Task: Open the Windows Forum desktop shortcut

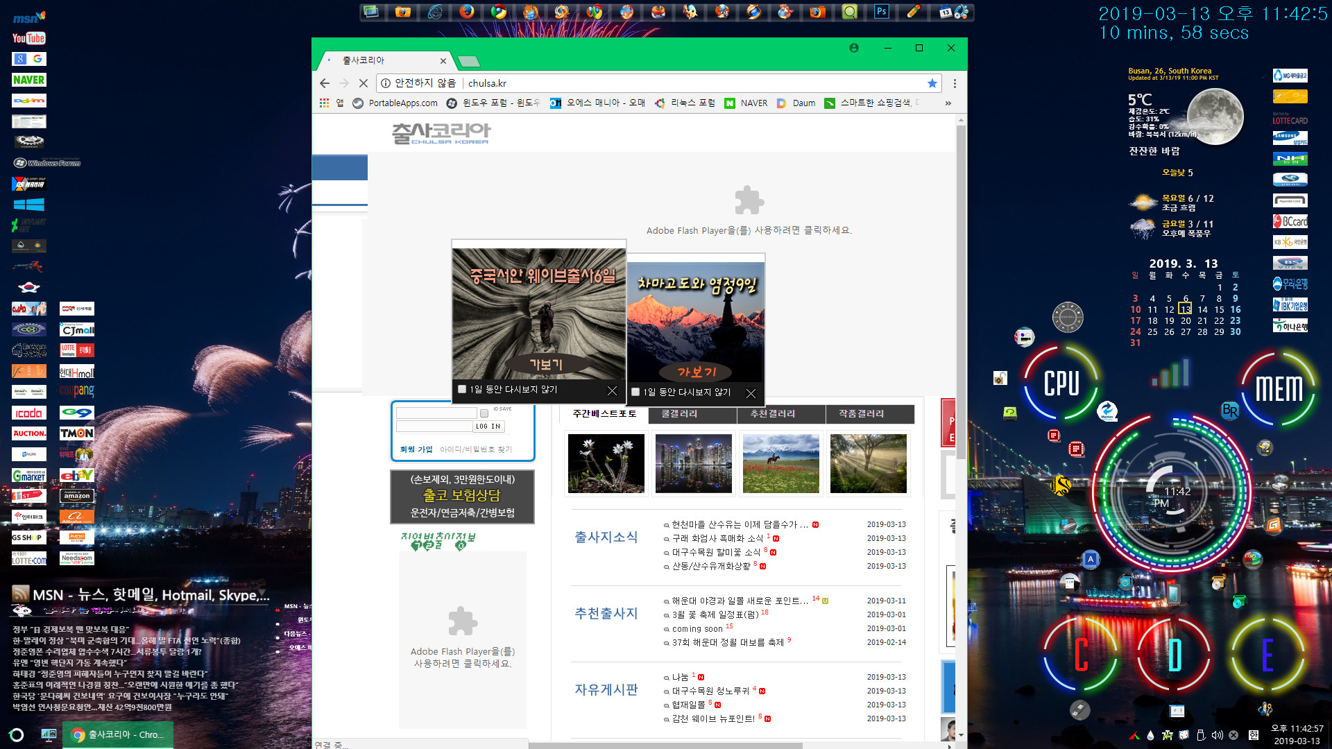Action: coord(47,163)
